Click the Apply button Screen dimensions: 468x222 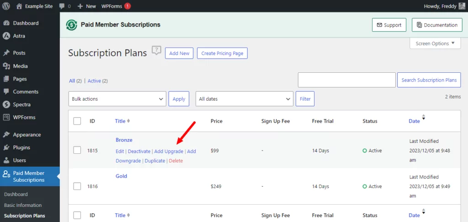pos(179,98)
